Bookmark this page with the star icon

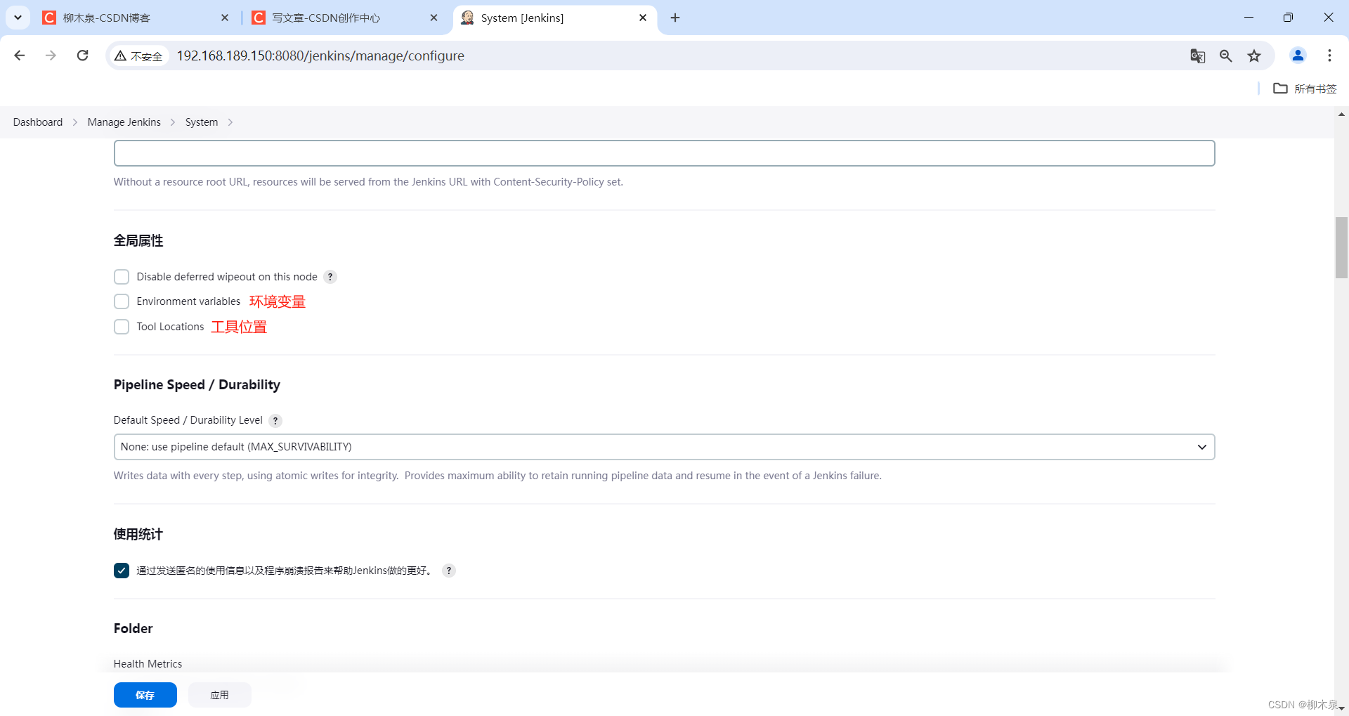pyautogui.click(x=1254, y=56)
